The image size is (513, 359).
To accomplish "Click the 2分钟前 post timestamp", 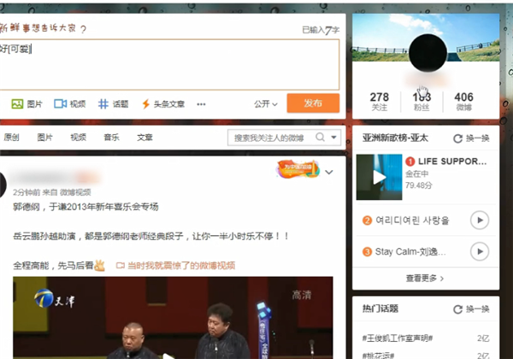I will click(x=27, y=192).
